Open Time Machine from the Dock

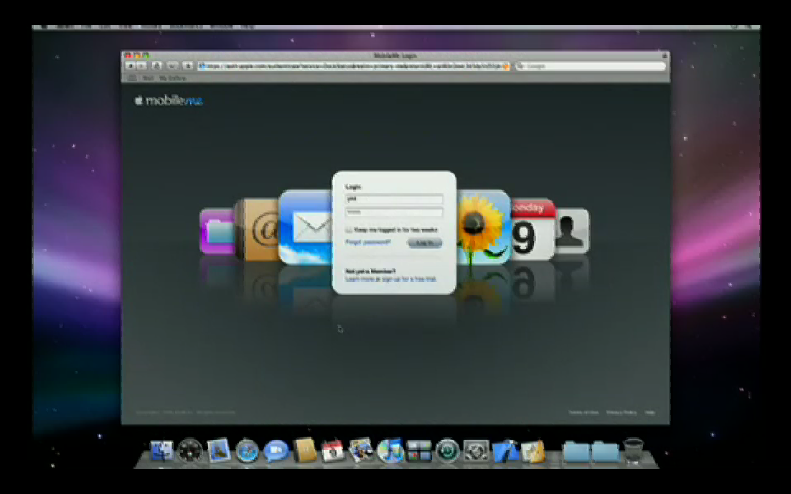click(x=448, y=451)
